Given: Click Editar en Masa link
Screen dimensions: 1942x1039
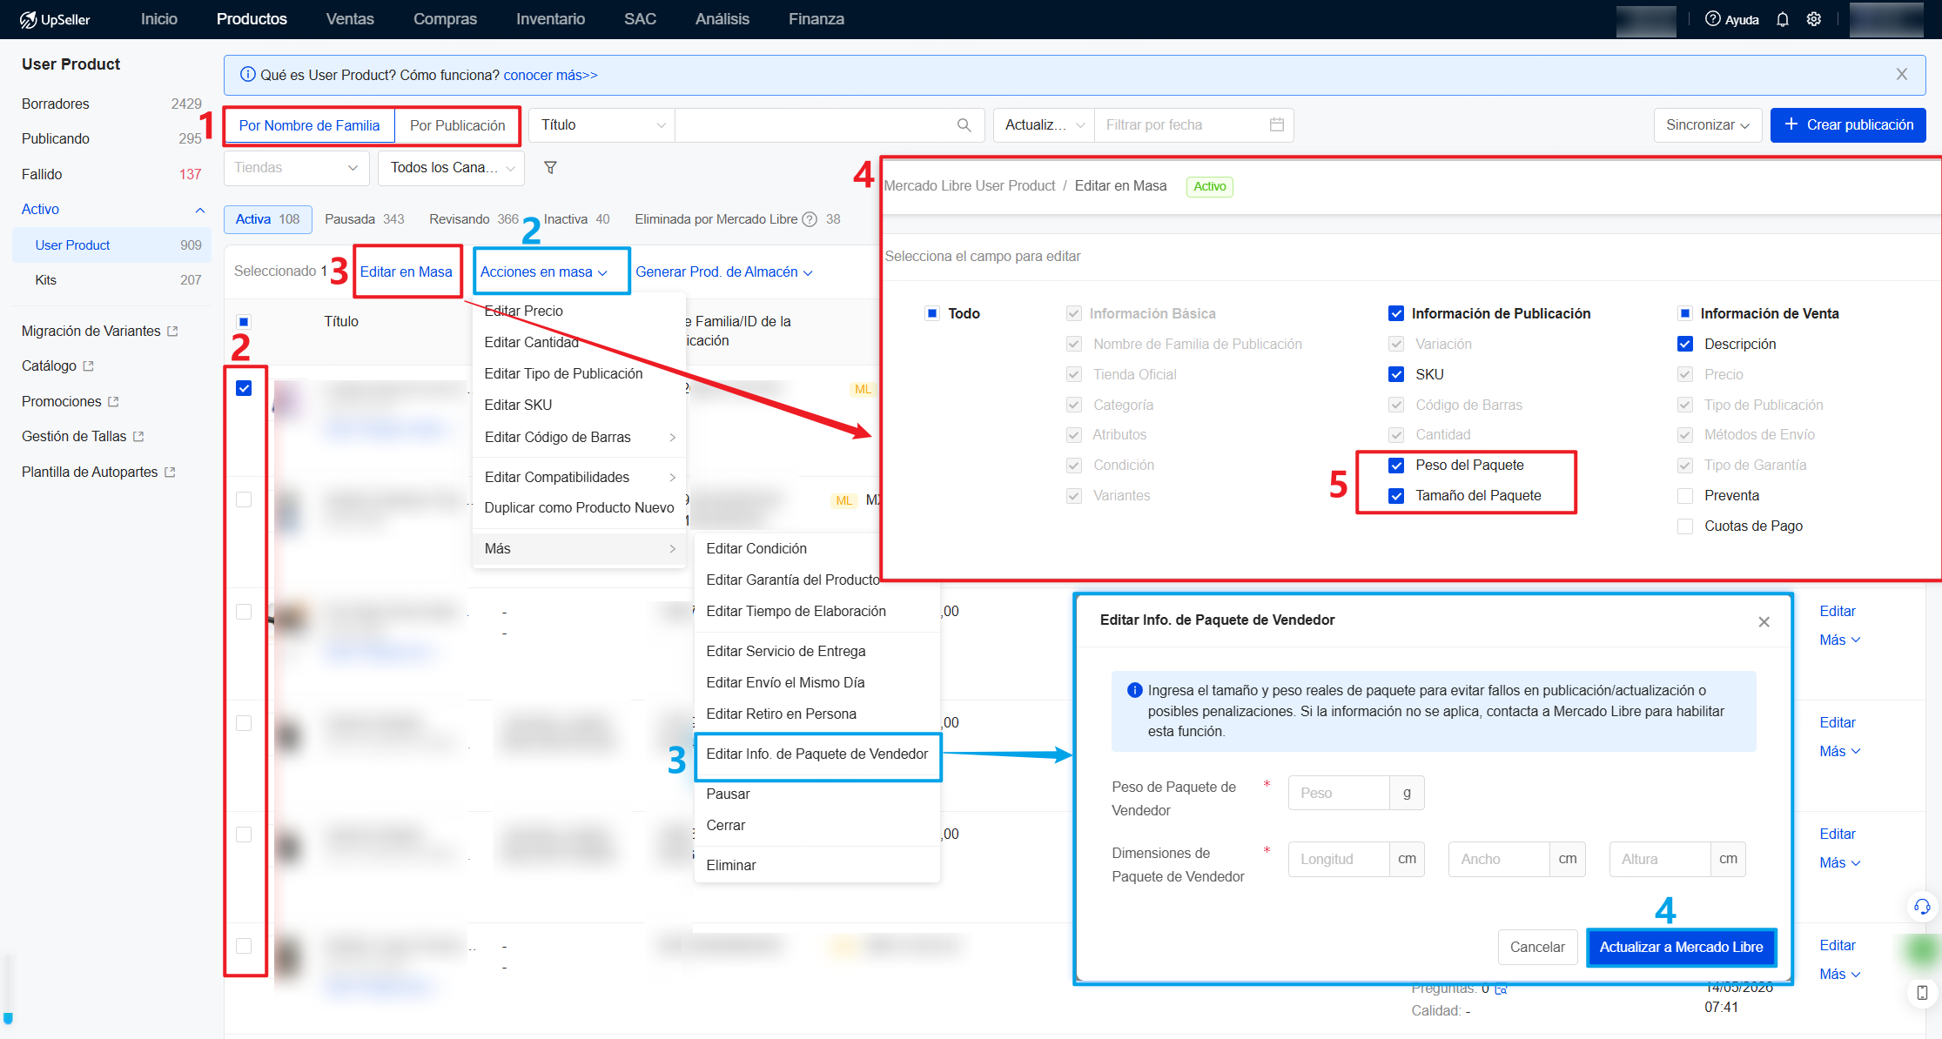Looking at the screenshot, I should coord(406,272).
